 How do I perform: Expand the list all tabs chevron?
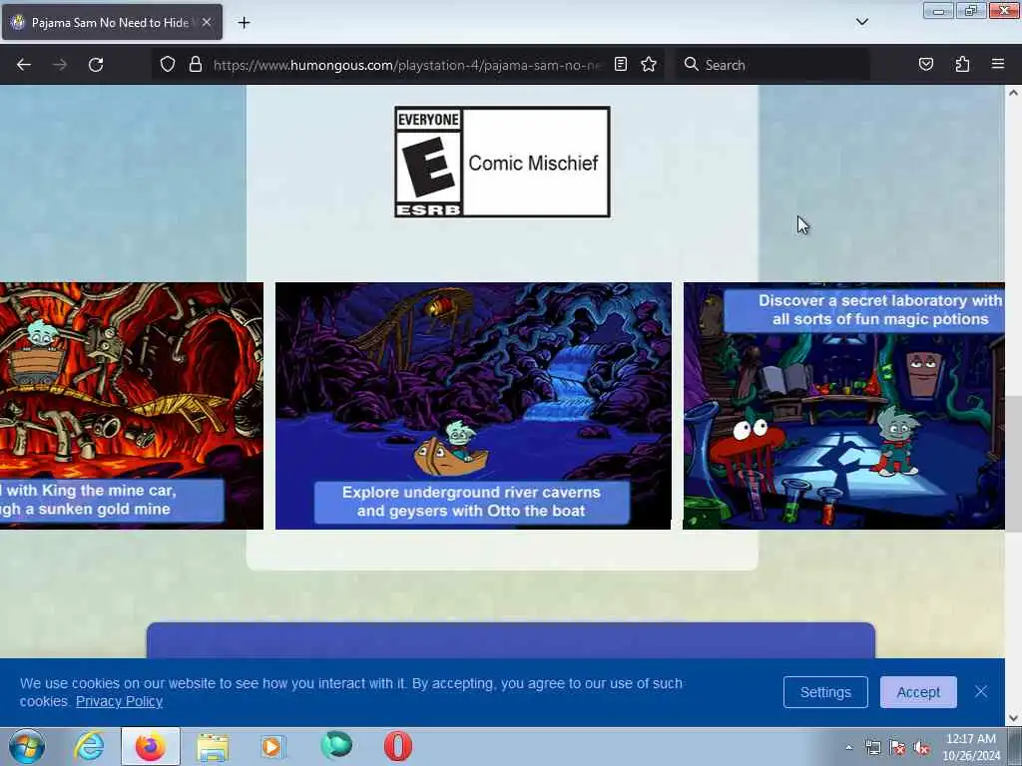[x=861, y=22]
